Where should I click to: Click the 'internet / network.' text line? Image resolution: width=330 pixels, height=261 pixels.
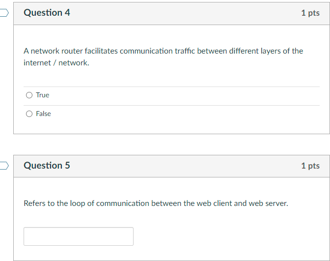56,63
